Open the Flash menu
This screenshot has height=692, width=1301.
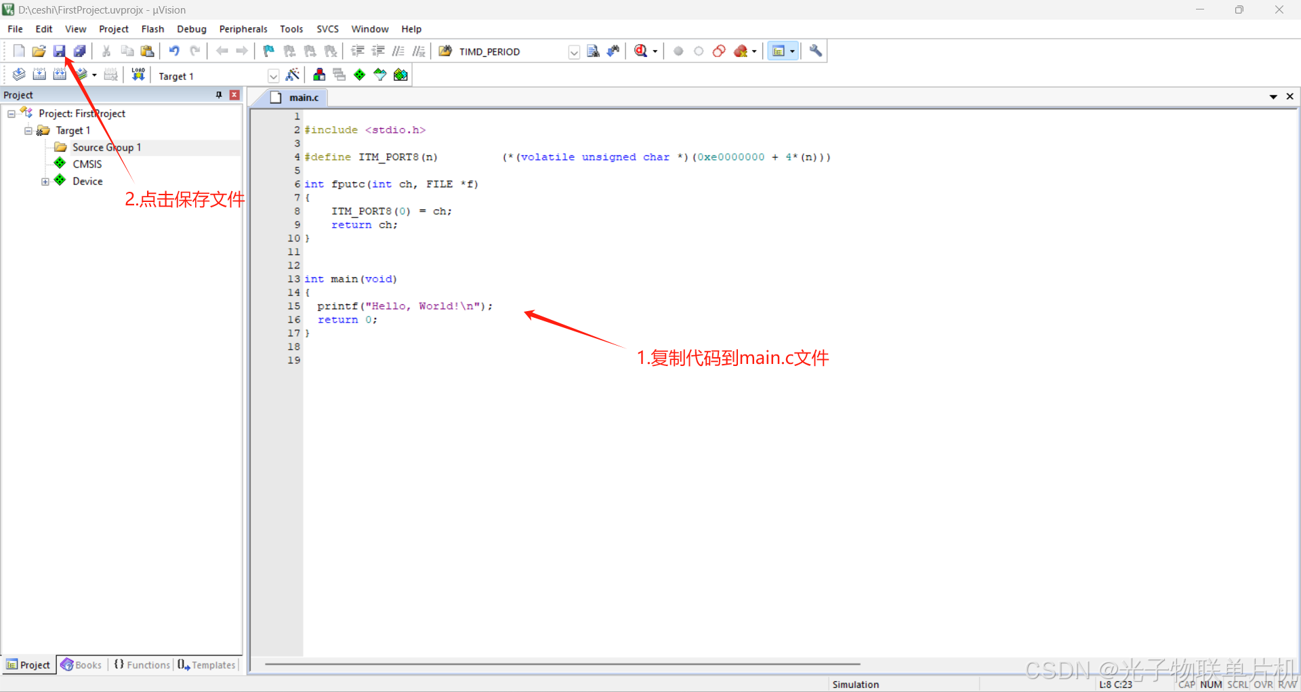click(x=152, y=29)
